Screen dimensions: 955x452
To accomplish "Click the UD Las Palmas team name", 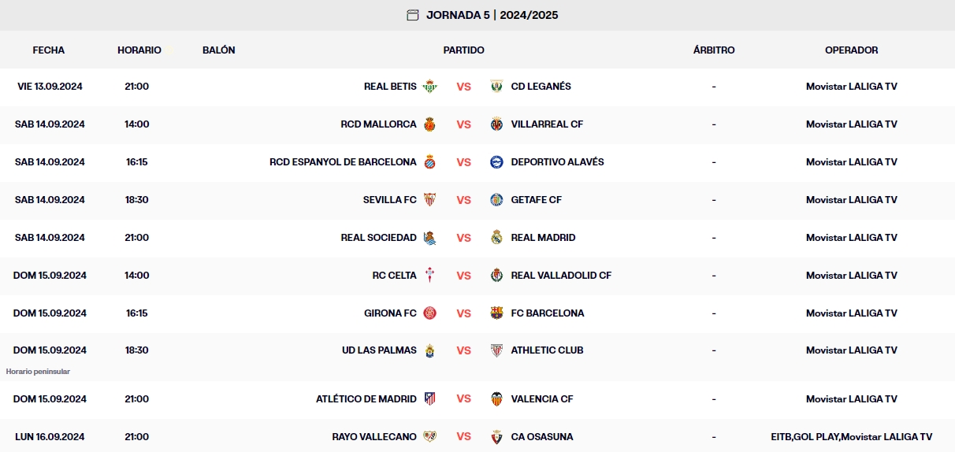I will pos(379,350).
